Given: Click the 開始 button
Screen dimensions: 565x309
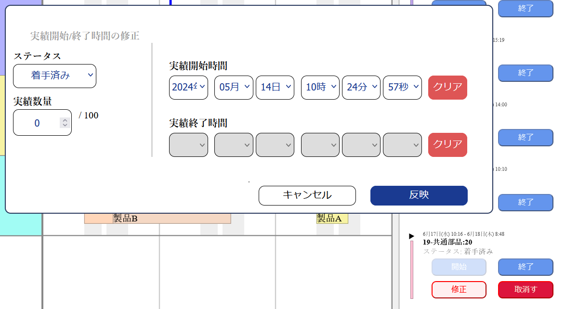Looking at the screenshot, I should [459, 267].
